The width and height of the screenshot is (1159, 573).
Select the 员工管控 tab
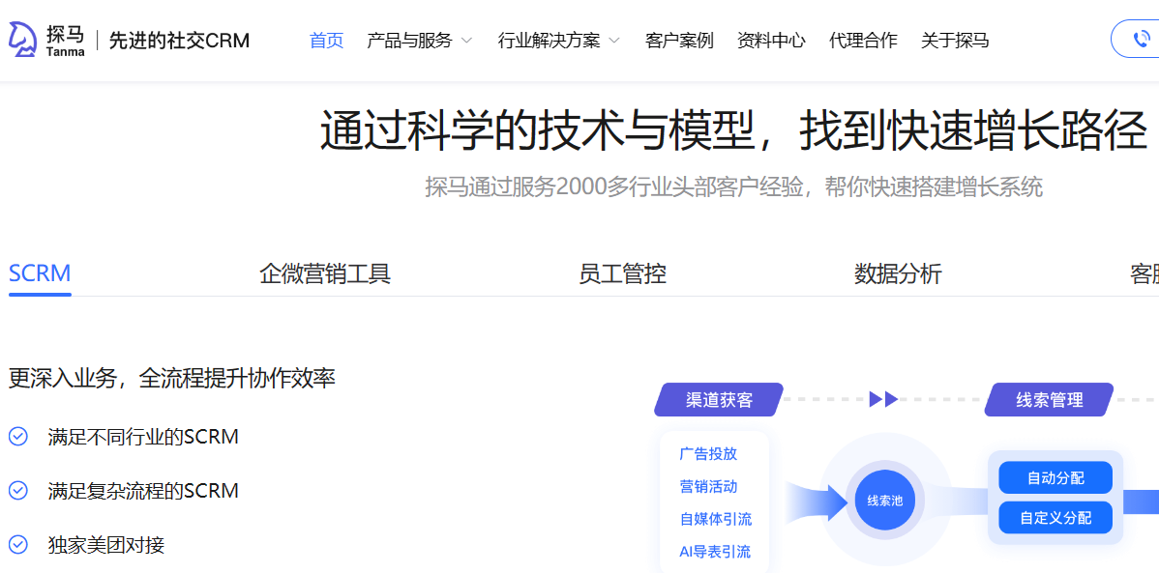point(622,273)
